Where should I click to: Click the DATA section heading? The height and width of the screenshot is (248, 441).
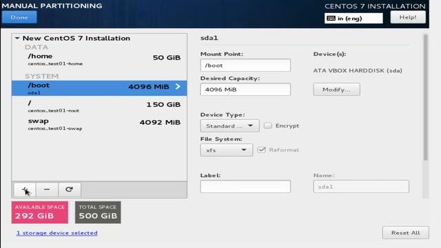point(37,47)
